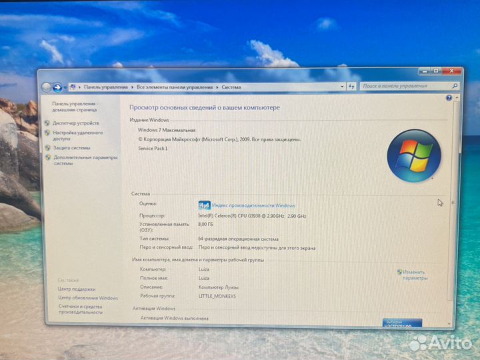This screenshot has height=360, width=480.
Task: Maximize the System window
Action: point(436,71)
